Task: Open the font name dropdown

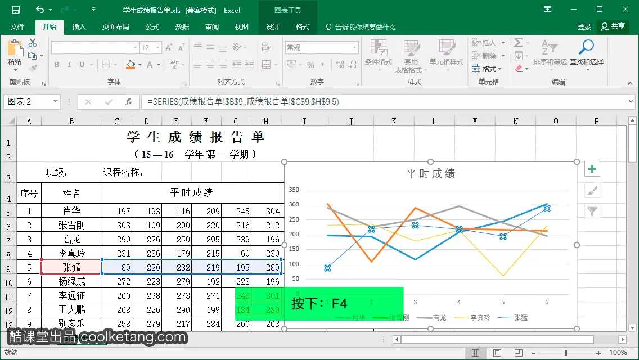Action: (x=136, y=48)
